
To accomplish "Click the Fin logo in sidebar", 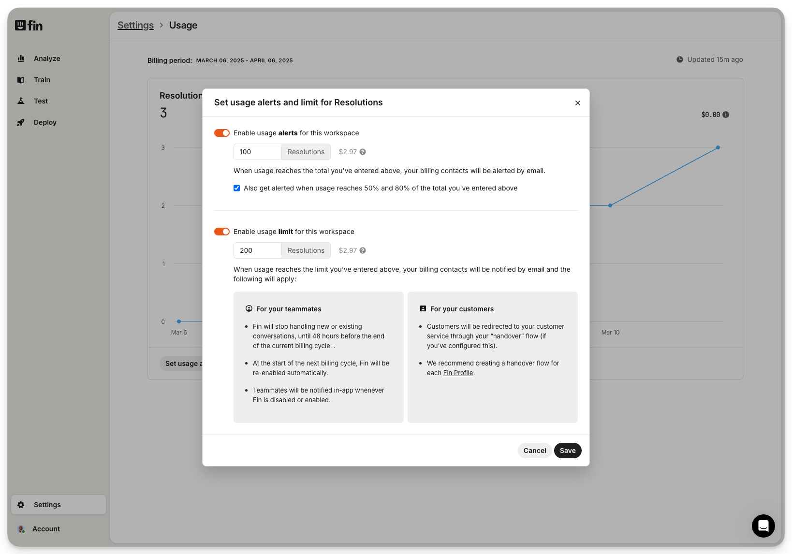I will [29, 25].
